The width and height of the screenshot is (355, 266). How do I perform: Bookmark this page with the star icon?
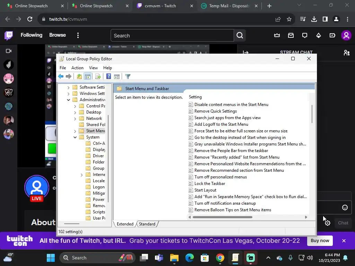pyautogui.click(x=289, y=19)
